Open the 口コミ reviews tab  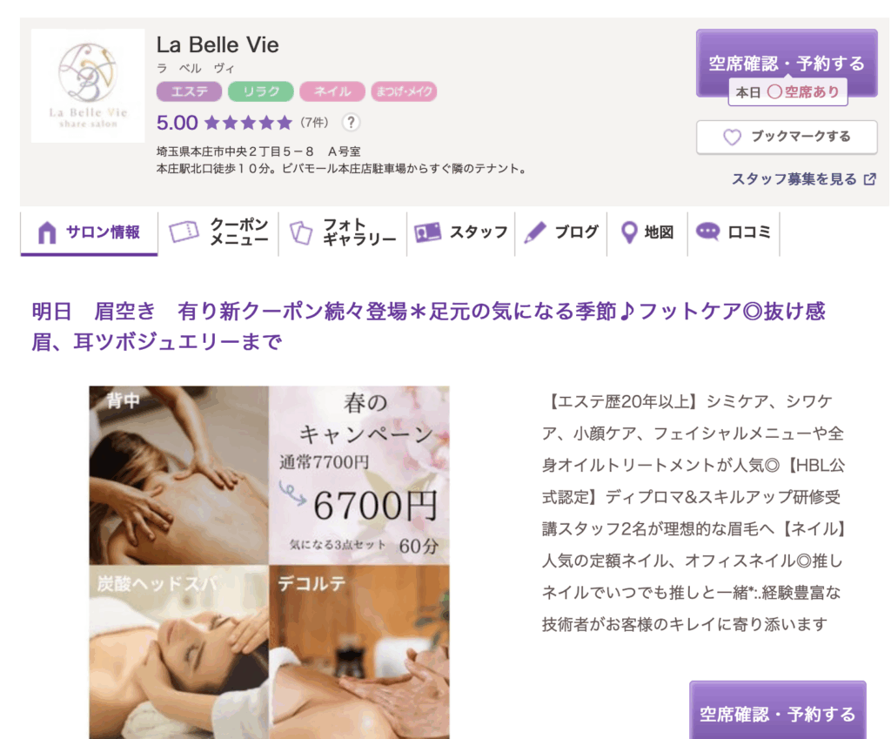pyautogui.click(x=734, y=232)
